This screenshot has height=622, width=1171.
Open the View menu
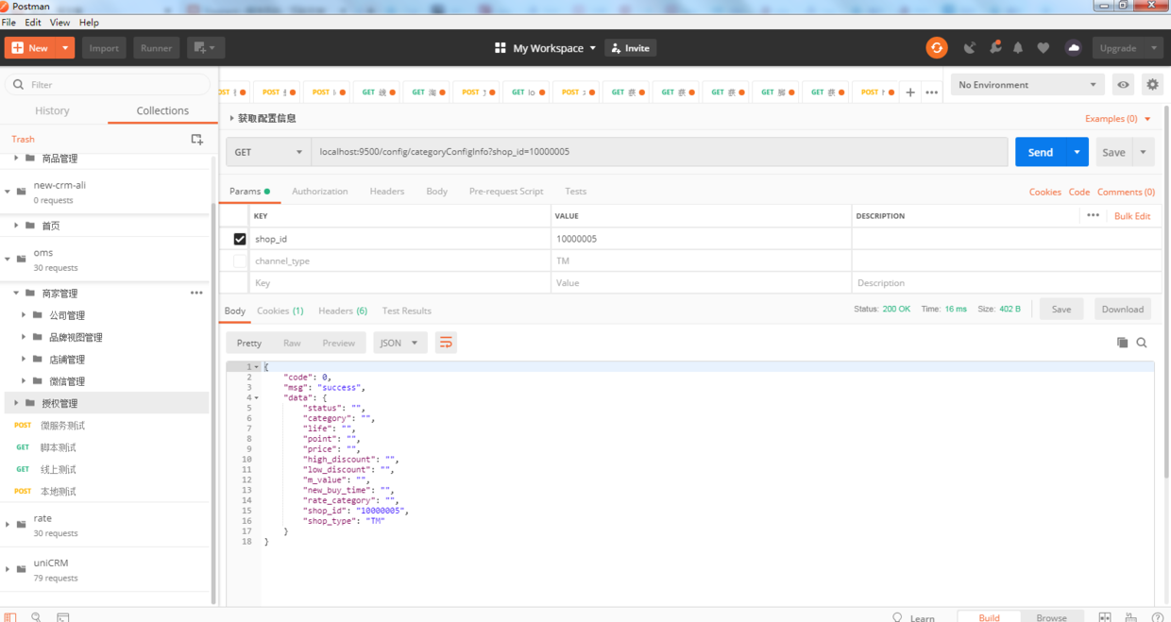(x=59, y=22)
